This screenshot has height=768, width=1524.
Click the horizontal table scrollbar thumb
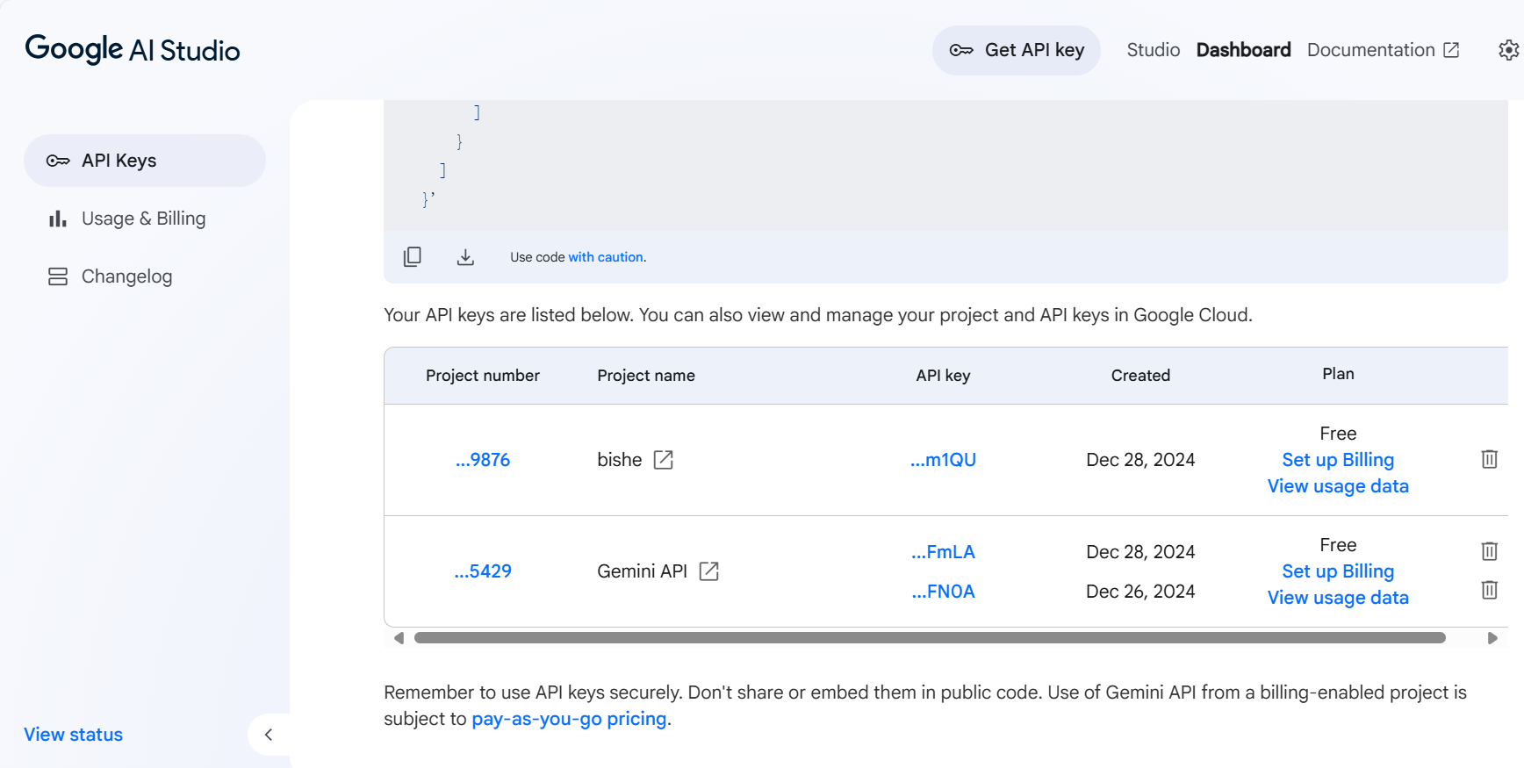click(930, 638)
